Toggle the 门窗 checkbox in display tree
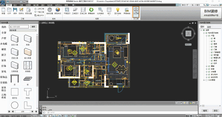The width and height of the screenshot is (222, 117). pyautogui.click(x=212, y=47)
